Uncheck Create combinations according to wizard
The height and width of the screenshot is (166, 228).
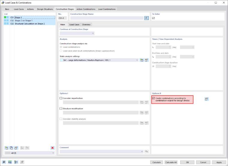(153, 98)
